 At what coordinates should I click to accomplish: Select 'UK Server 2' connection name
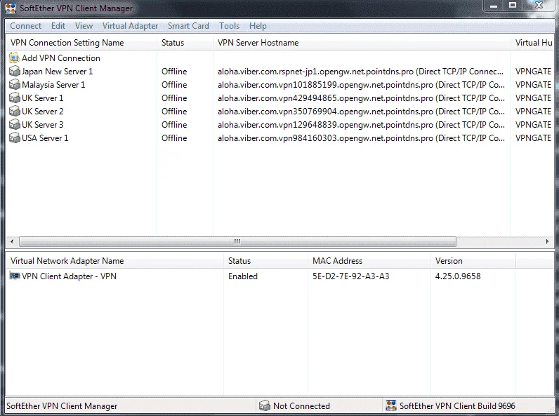(x=43, y=112)
